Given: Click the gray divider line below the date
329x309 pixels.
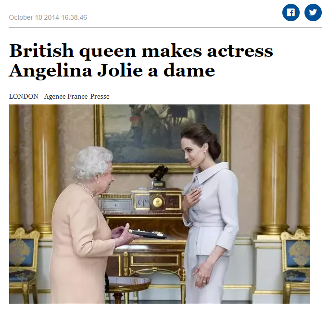Looking at the screenshot, I should click(165, 27).
